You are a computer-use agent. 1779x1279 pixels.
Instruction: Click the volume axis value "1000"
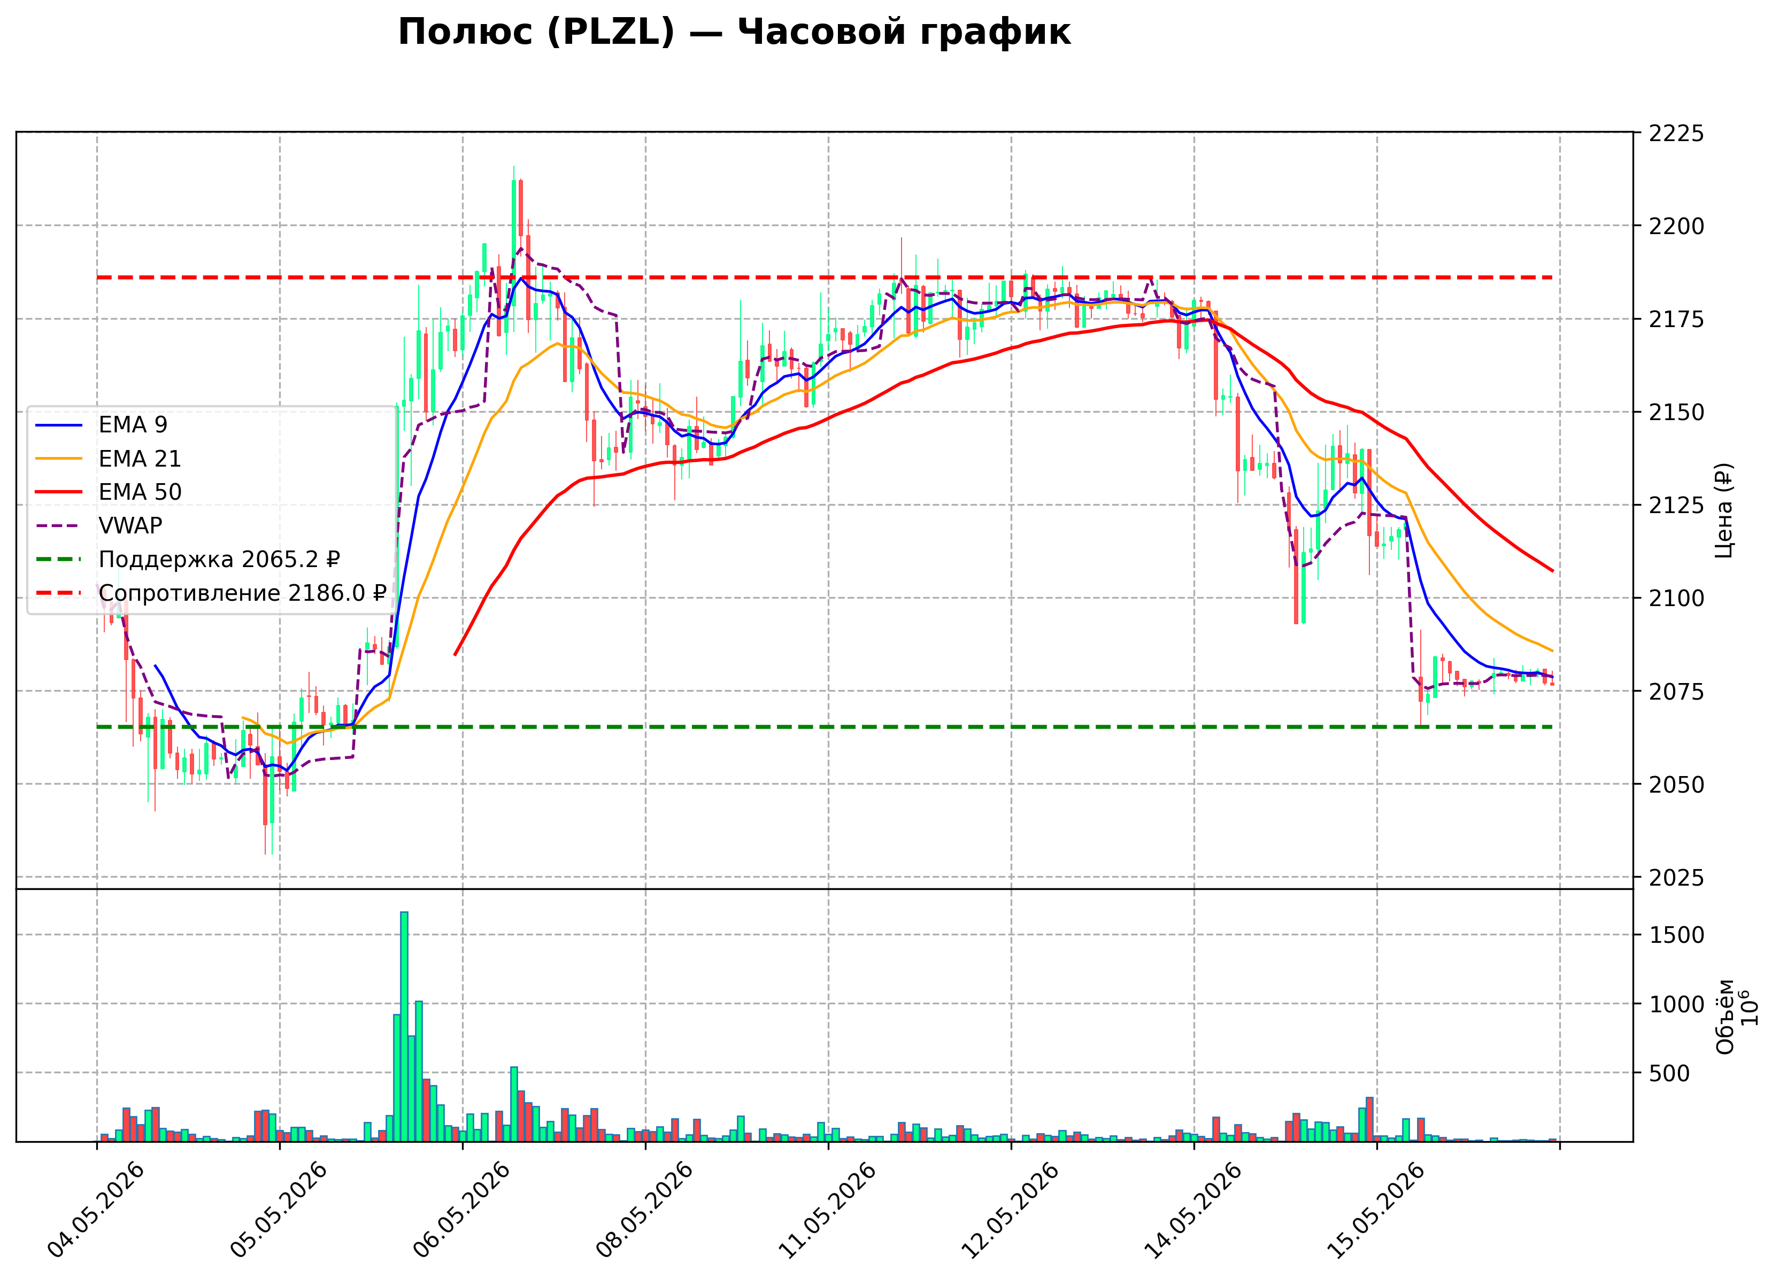pos(1676,1004)
